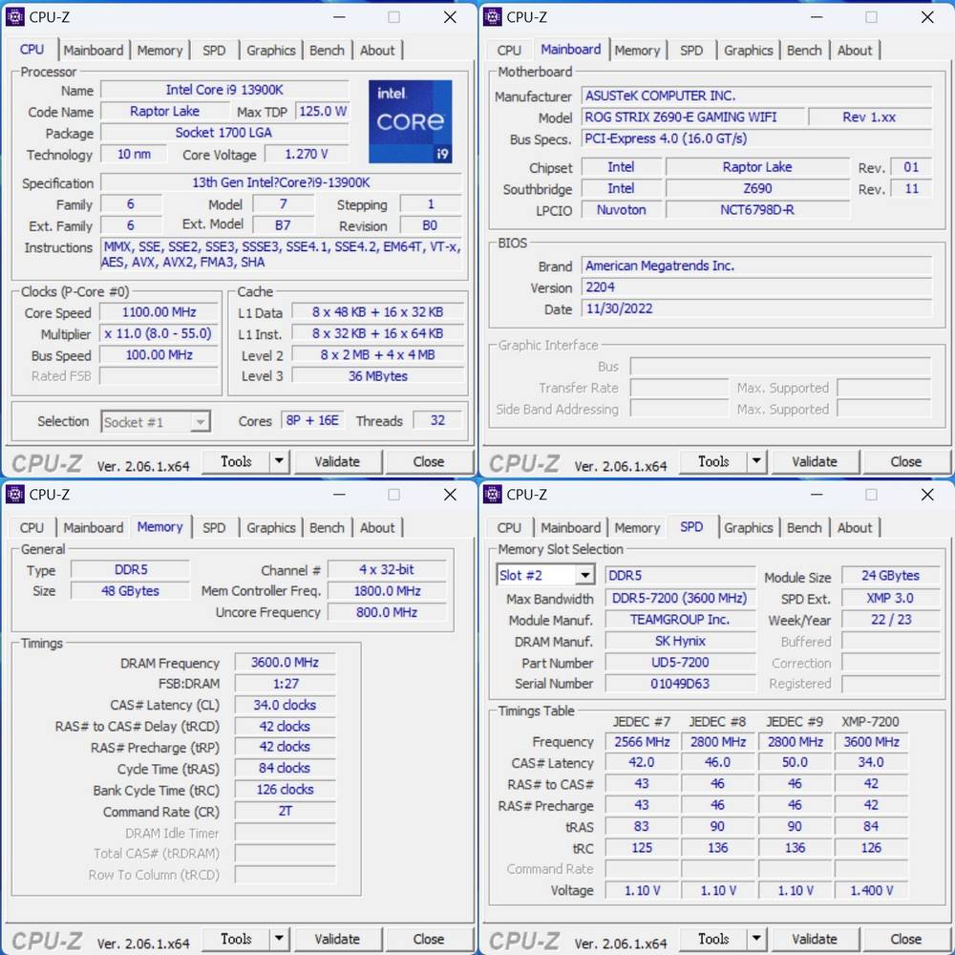Click Multiplier value x 11.0 (8.0 - 55.0)
The height and width of the screenshot is (955, 955).
click(x=159, y=333)
